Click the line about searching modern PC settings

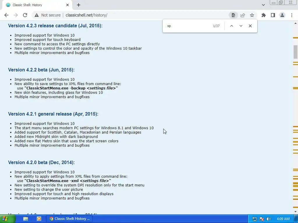[84, 128]
